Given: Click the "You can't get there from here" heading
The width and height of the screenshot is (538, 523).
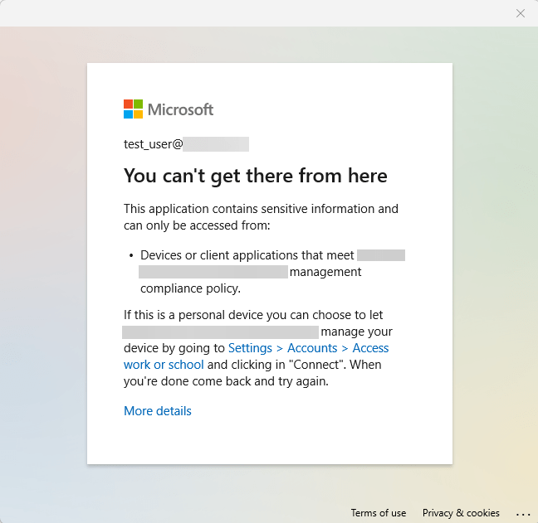Looking at the screenshot, I should [255, 176].
